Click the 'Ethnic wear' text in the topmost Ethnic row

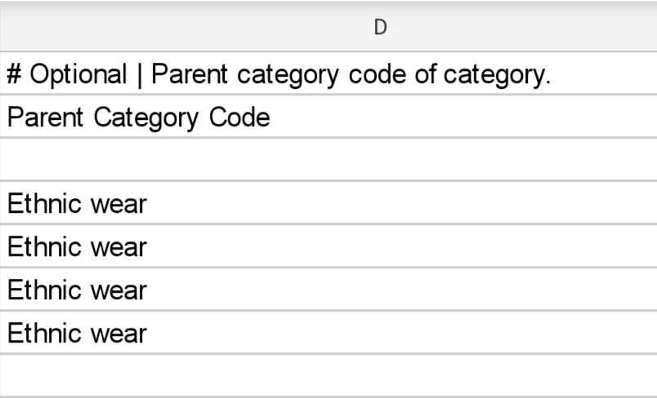pos(77,203)
